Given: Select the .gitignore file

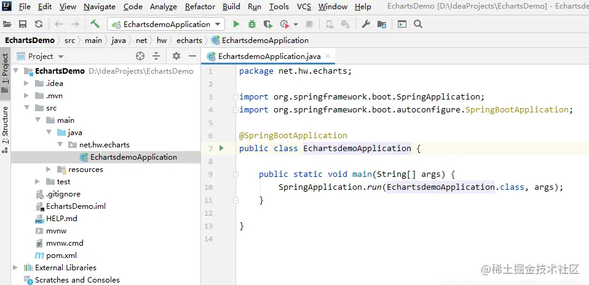Looking at the screenshot, I should 63,193.
